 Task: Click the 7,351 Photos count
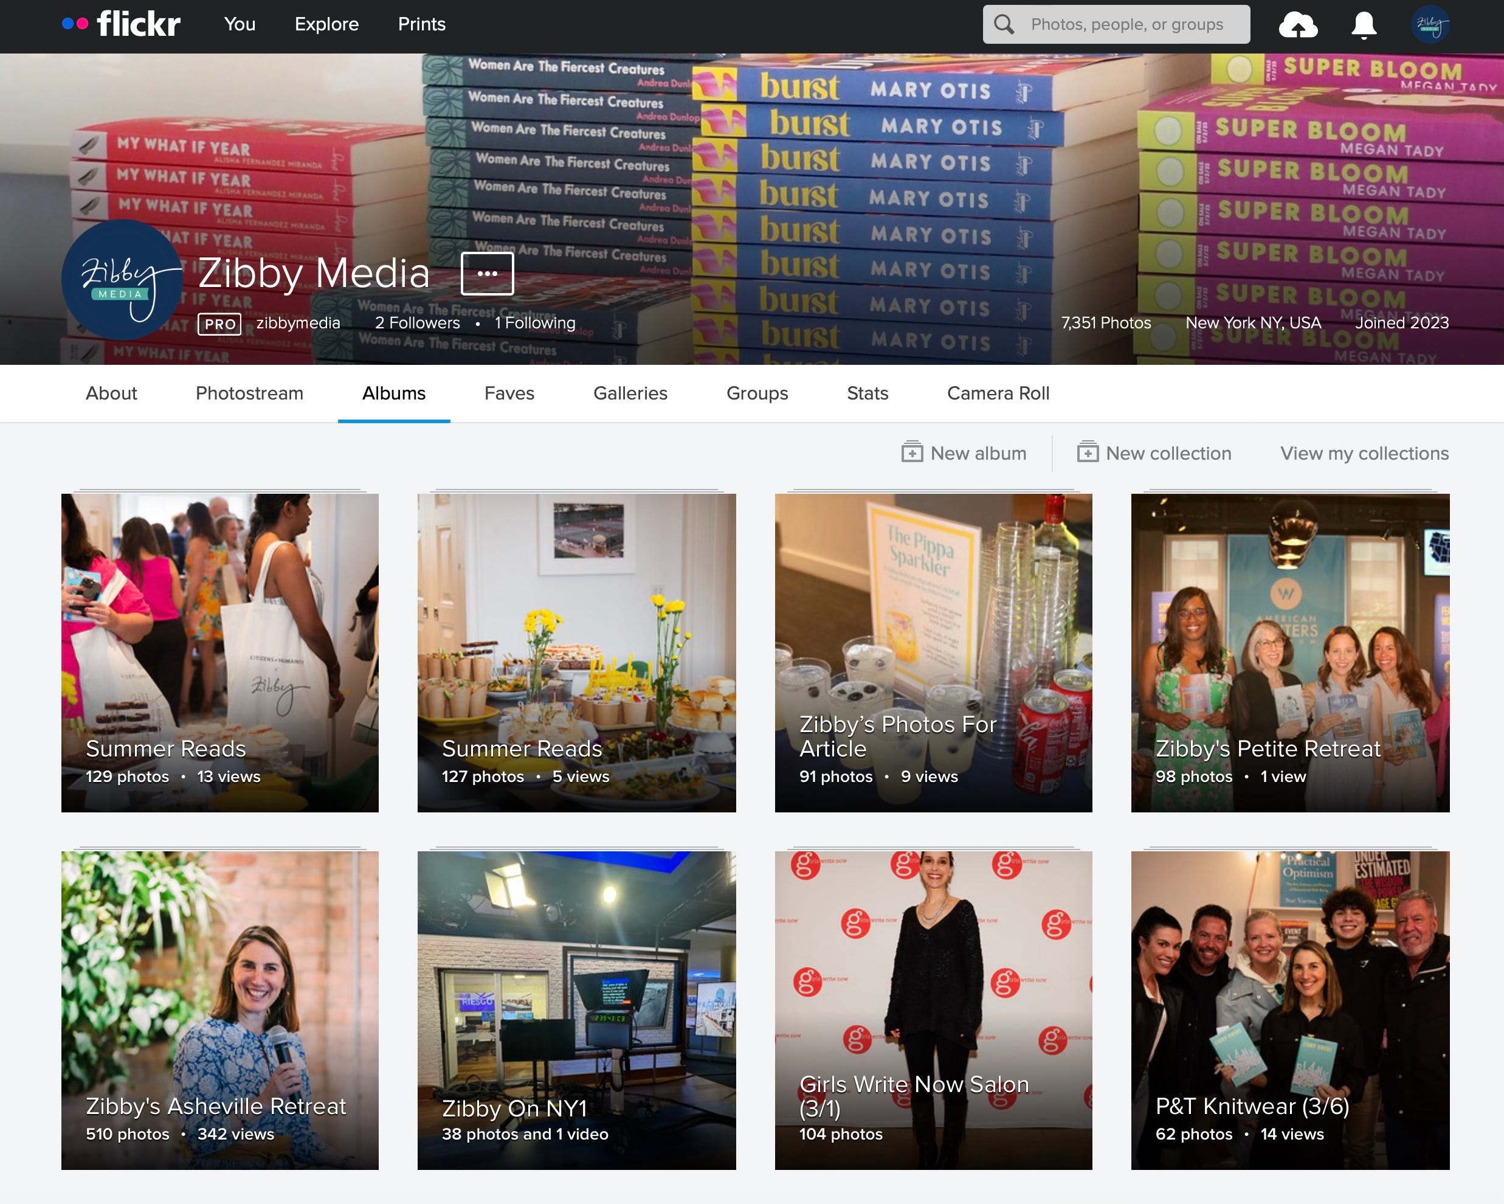(1106, 322)
